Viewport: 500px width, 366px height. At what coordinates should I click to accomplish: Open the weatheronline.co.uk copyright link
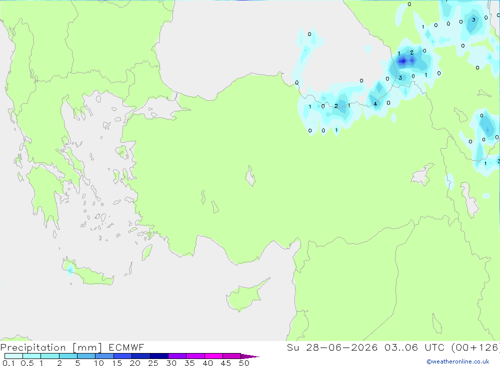coord(458,362)
